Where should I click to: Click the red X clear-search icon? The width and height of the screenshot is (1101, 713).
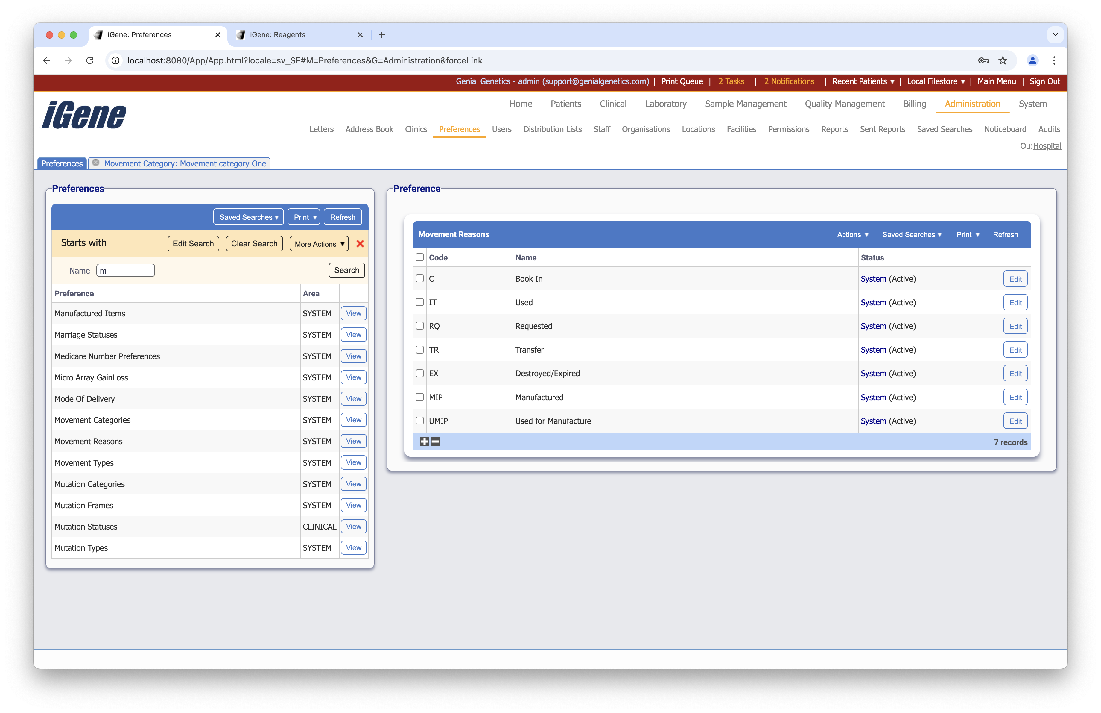point(360,244)
